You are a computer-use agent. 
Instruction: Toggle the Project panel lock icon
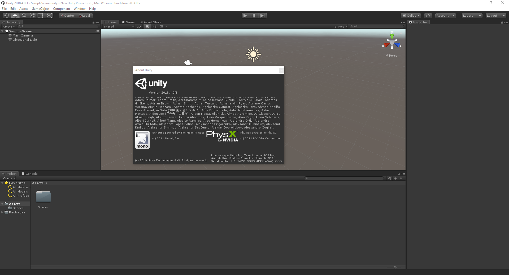click(x=399, y=174)
